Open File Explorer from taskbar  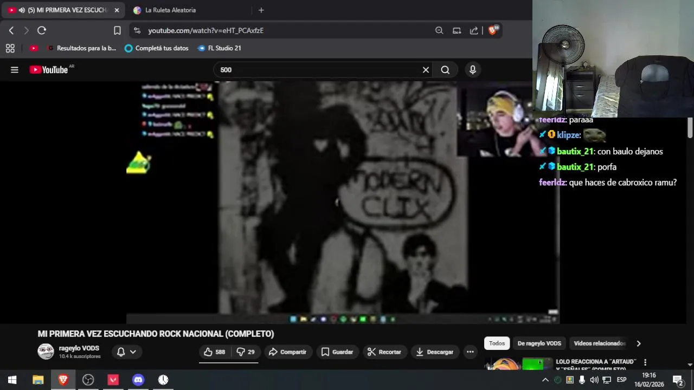(x=38, y=380)
